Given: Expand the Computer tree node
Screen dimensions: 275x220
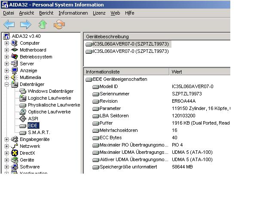Looking at the screenshot, I should (6, 43).
